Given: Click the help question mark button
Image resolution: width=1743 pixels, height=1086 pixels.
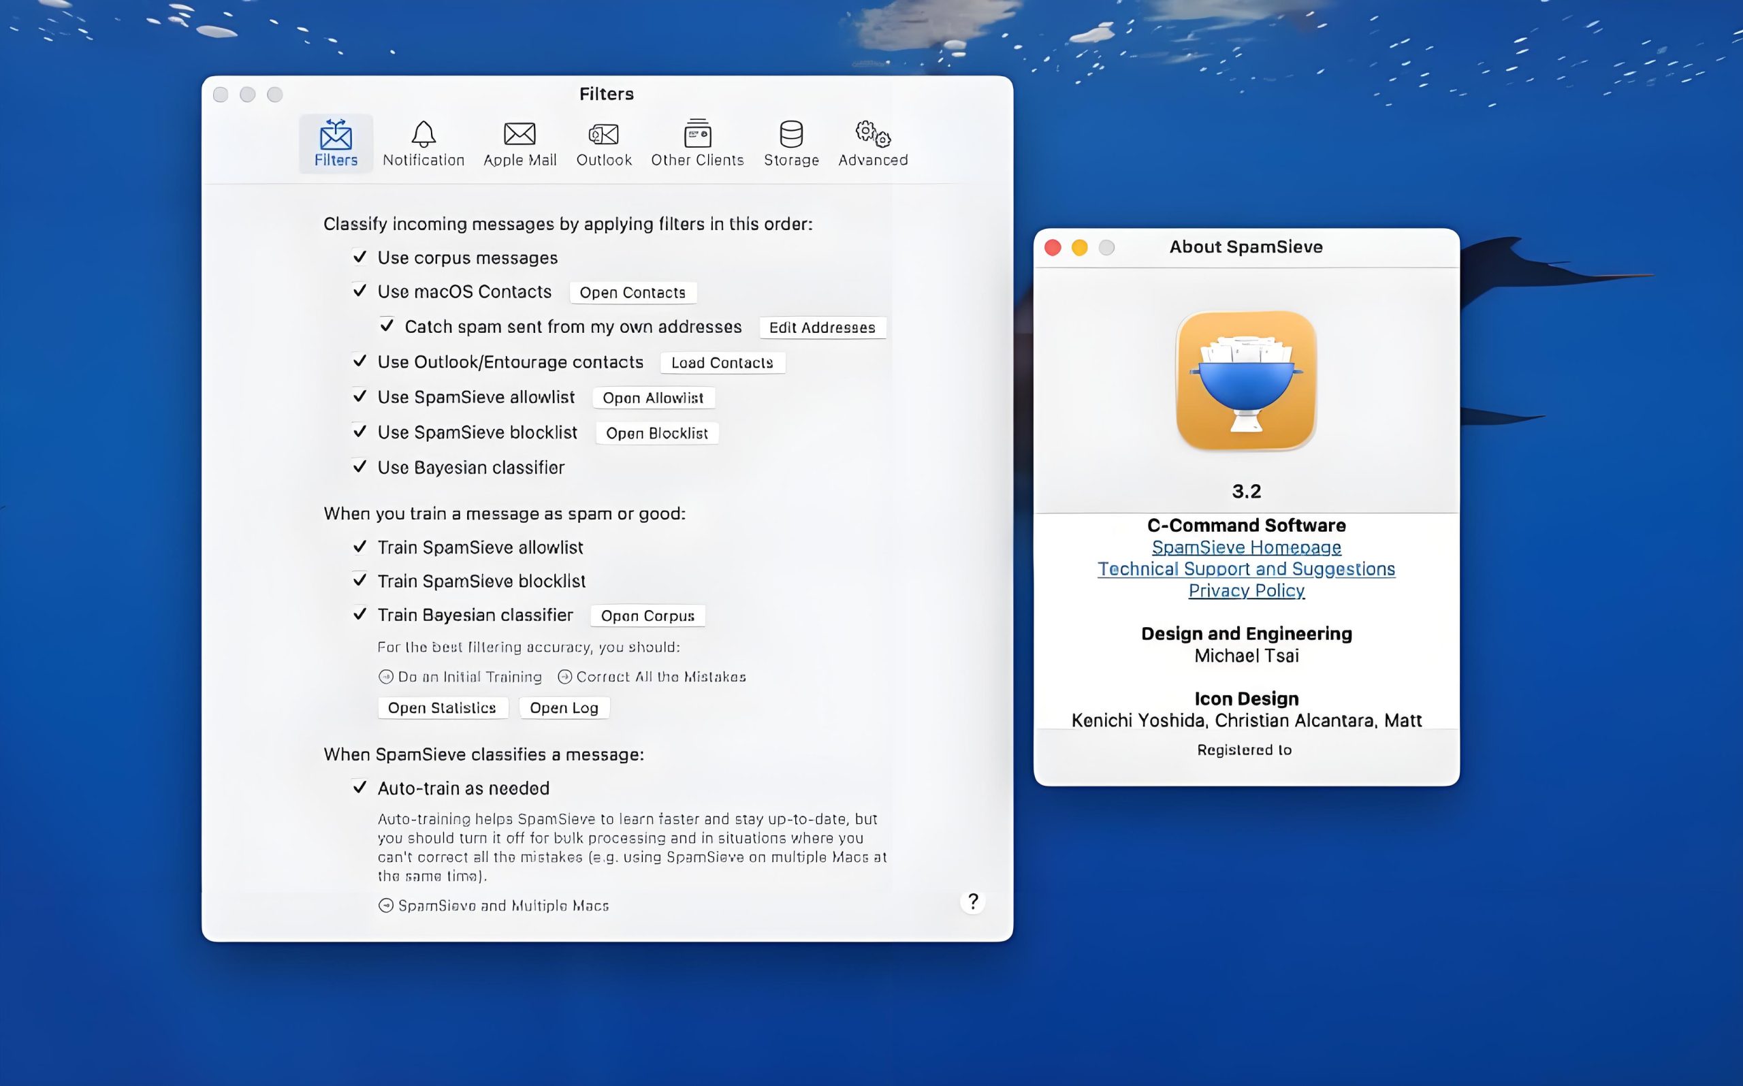Looking at the screenshot, I should click(972, 901).
